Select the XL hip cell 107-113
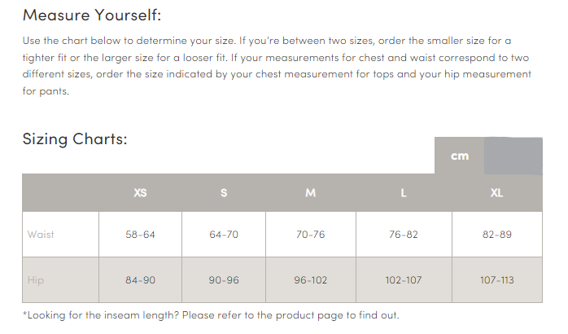Screen dimensions: 568x334 496,280
